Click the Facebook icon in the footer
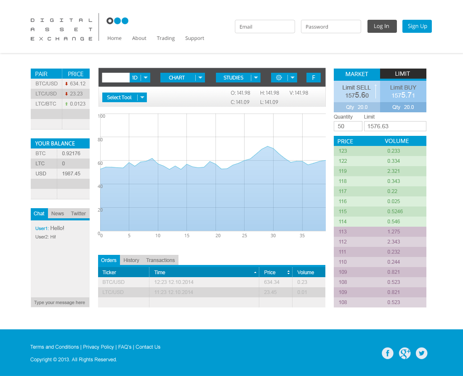 tap(388, 353)
